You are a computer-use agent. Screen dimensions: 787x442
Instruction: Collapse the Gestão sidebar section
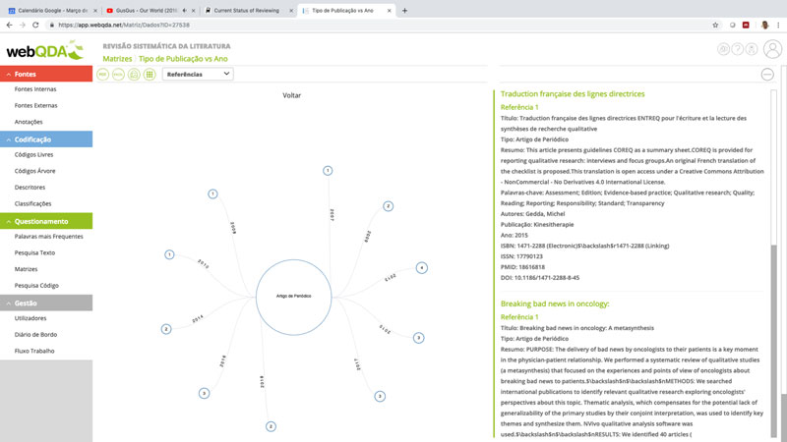pyautogui.click(x=46, y=303)
